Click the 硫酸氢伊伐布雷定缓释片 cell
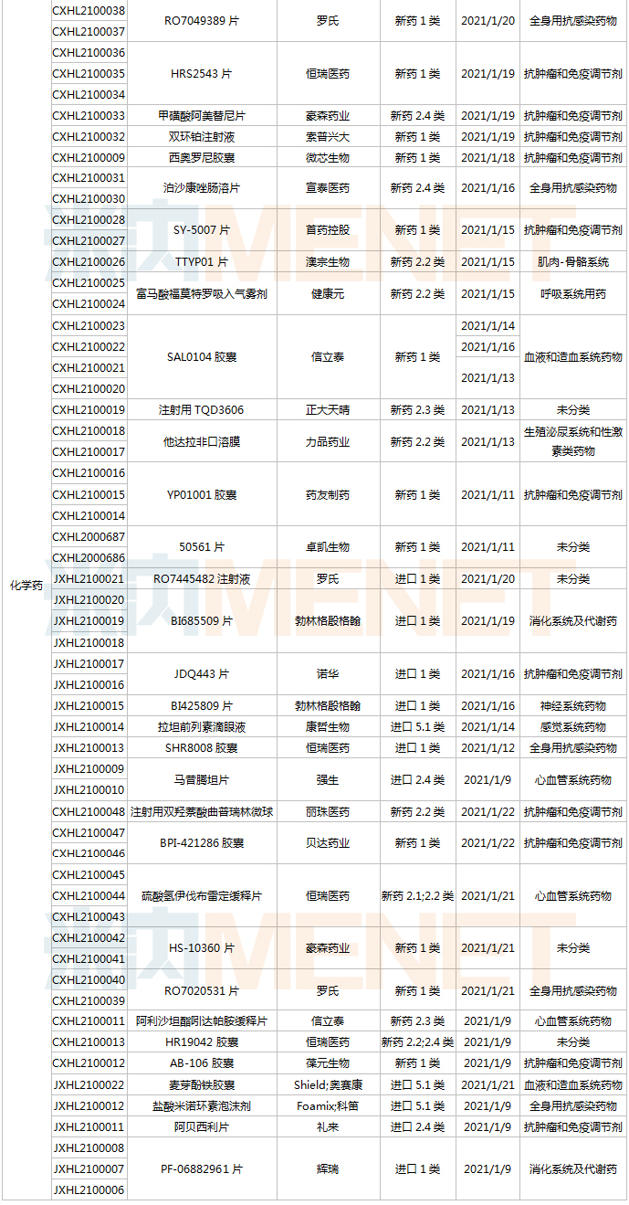Viewport: 629px width, 1205px height. pyautogui.click(x=201, y=896)
